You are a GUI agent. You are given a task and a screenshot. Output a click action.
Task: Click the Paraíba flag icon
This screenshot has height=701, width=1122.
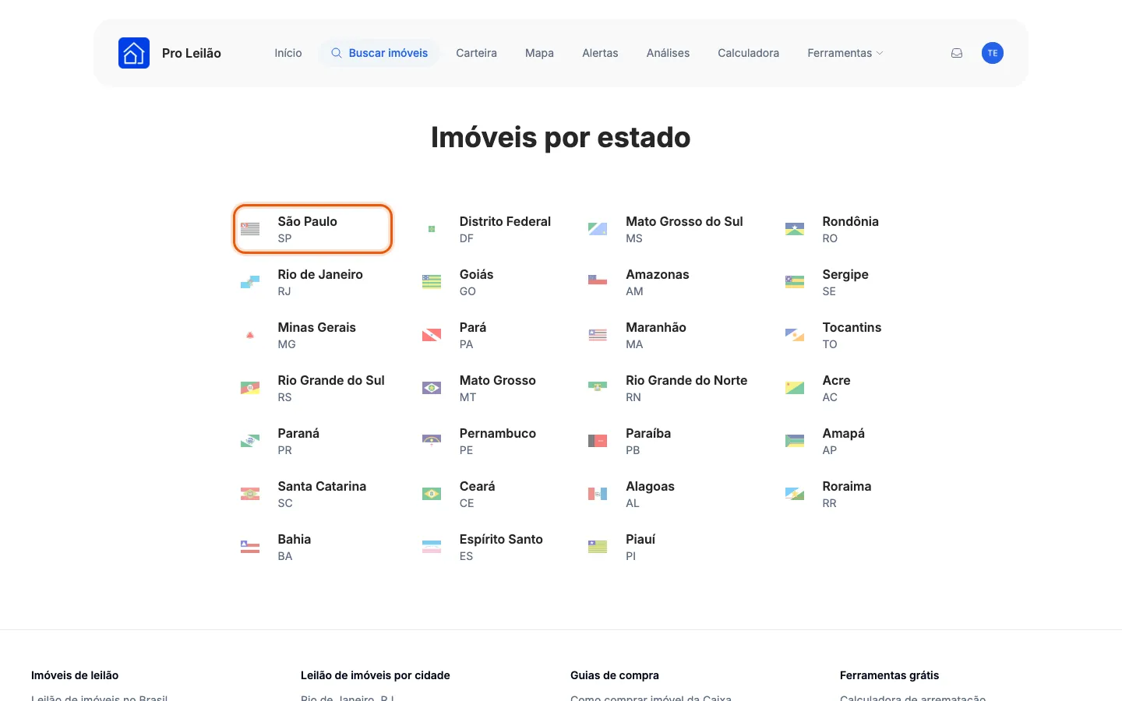(598, 441)
